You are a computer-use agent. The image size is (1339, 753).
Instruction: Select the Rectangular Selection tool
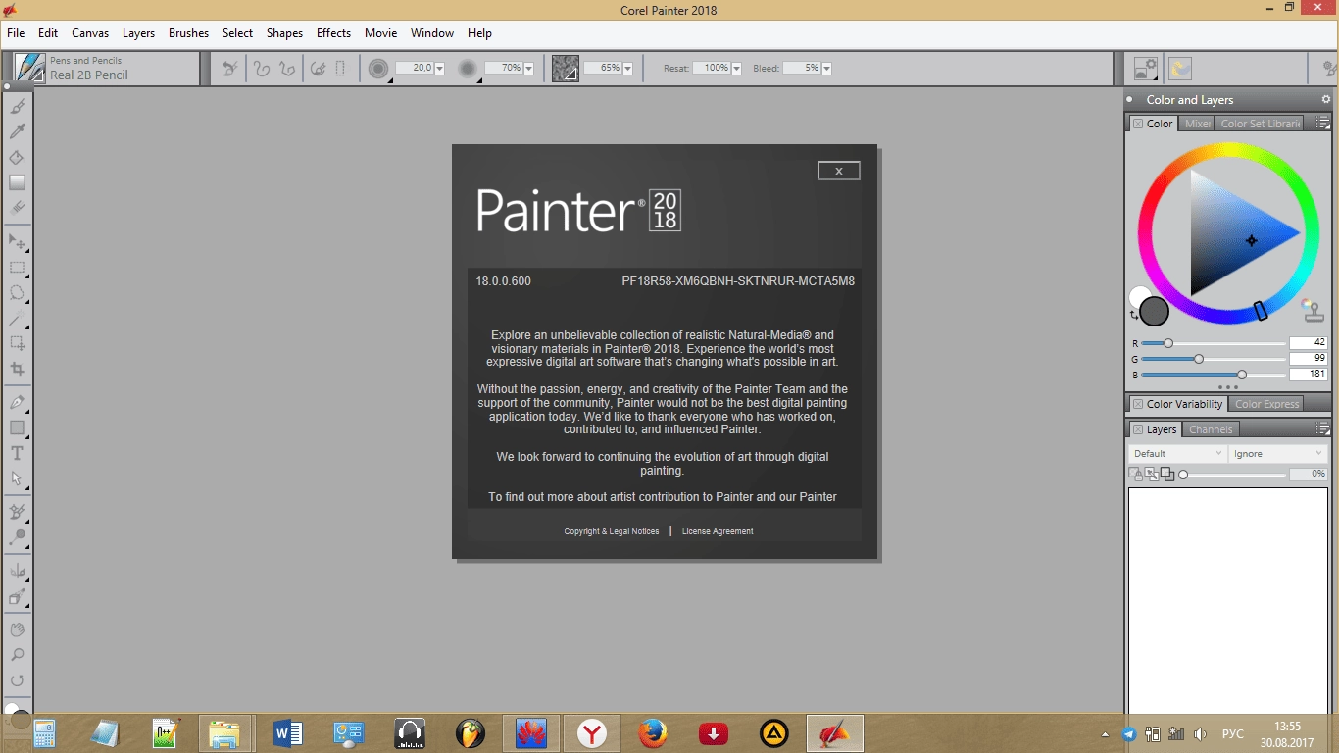[17, 267]
